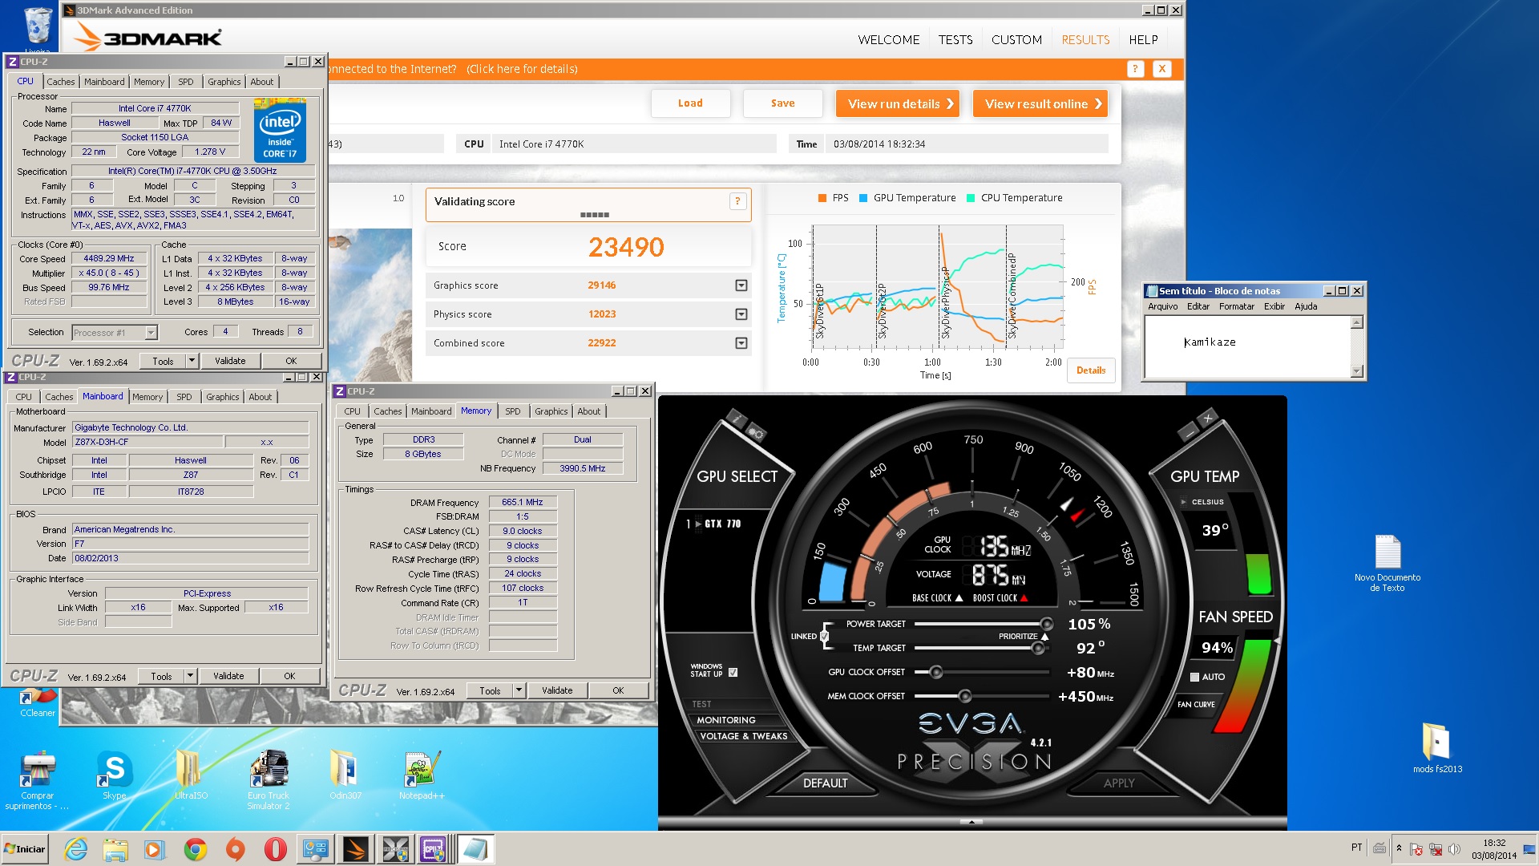The image size is (1539, 866).
Task: Click volume speaker icon in system tray
Action: [x=1455, y=849]
